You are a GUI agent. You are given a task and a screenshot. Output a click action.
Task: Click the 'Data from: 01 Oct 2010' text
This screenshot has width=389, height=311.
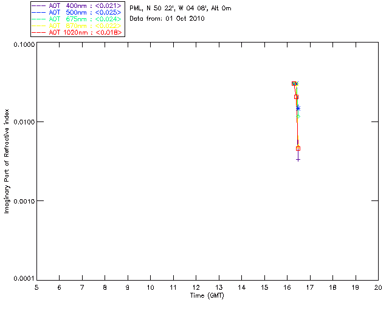(x=167, y=19)
